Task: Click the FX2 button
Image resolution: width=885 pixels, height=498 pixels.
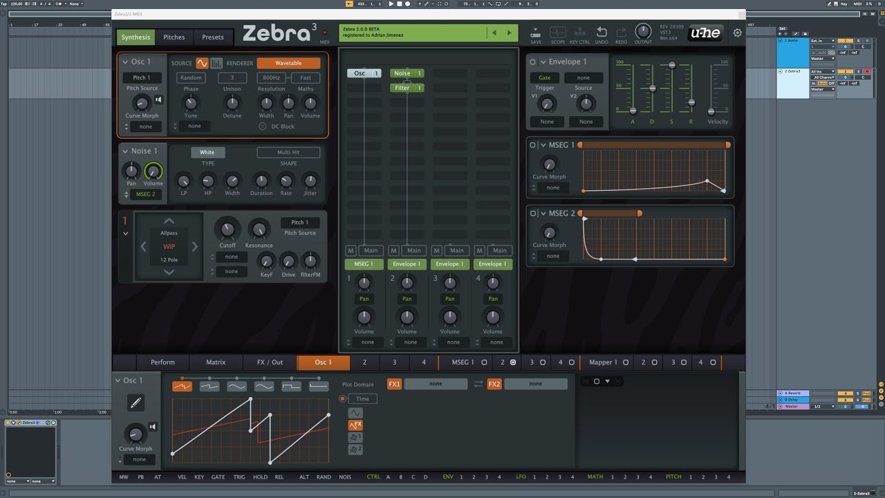Action: (x=494, y=384)
